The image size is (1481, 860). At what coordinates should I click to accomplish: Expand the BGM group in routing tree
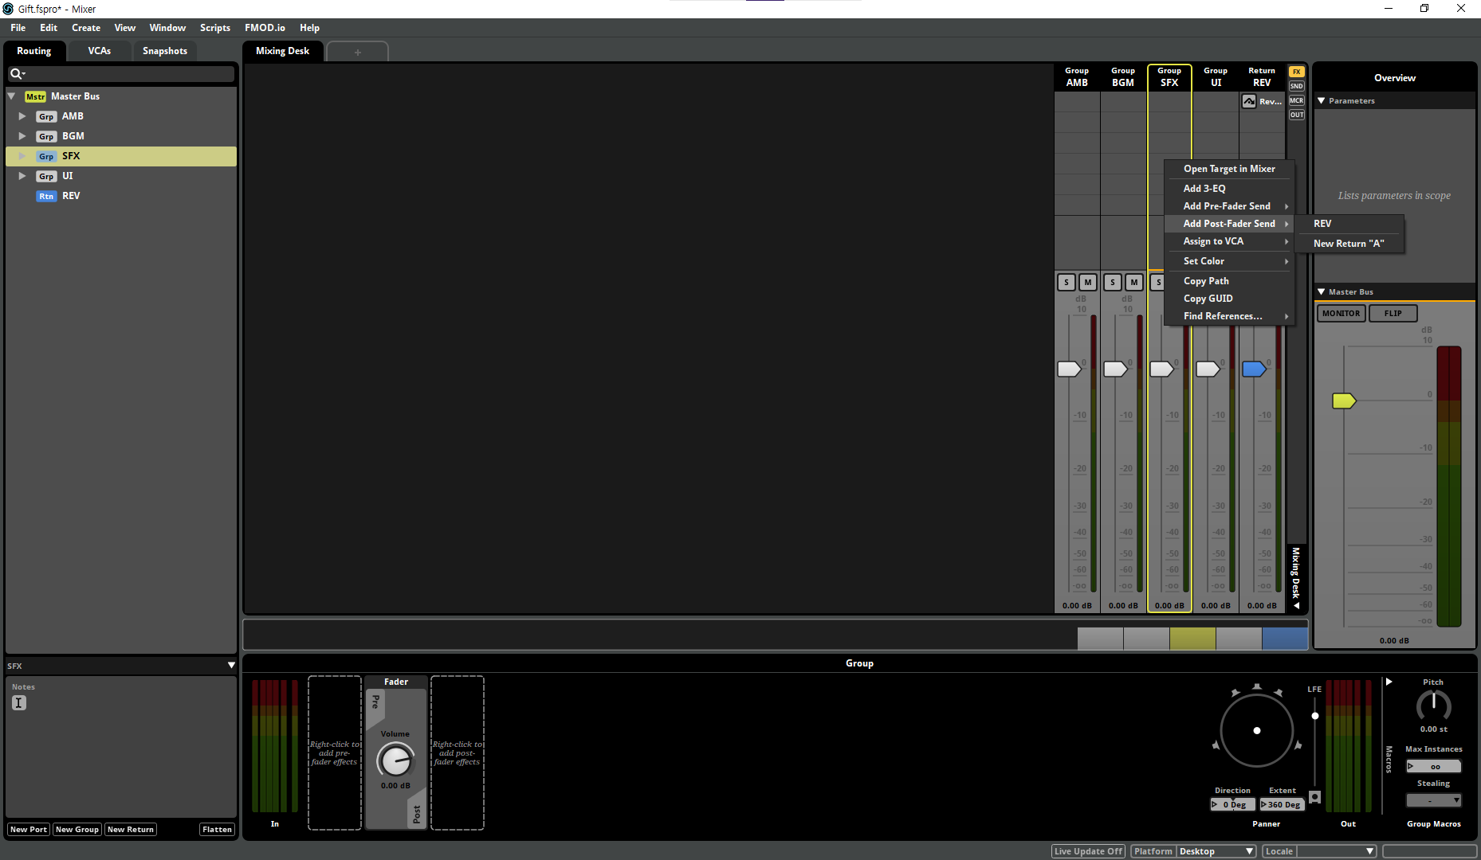click(22, 136)
